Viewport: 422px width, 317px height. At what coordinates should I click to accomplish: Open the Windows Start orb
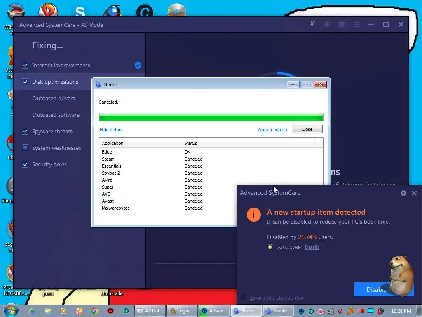[11, 310]
